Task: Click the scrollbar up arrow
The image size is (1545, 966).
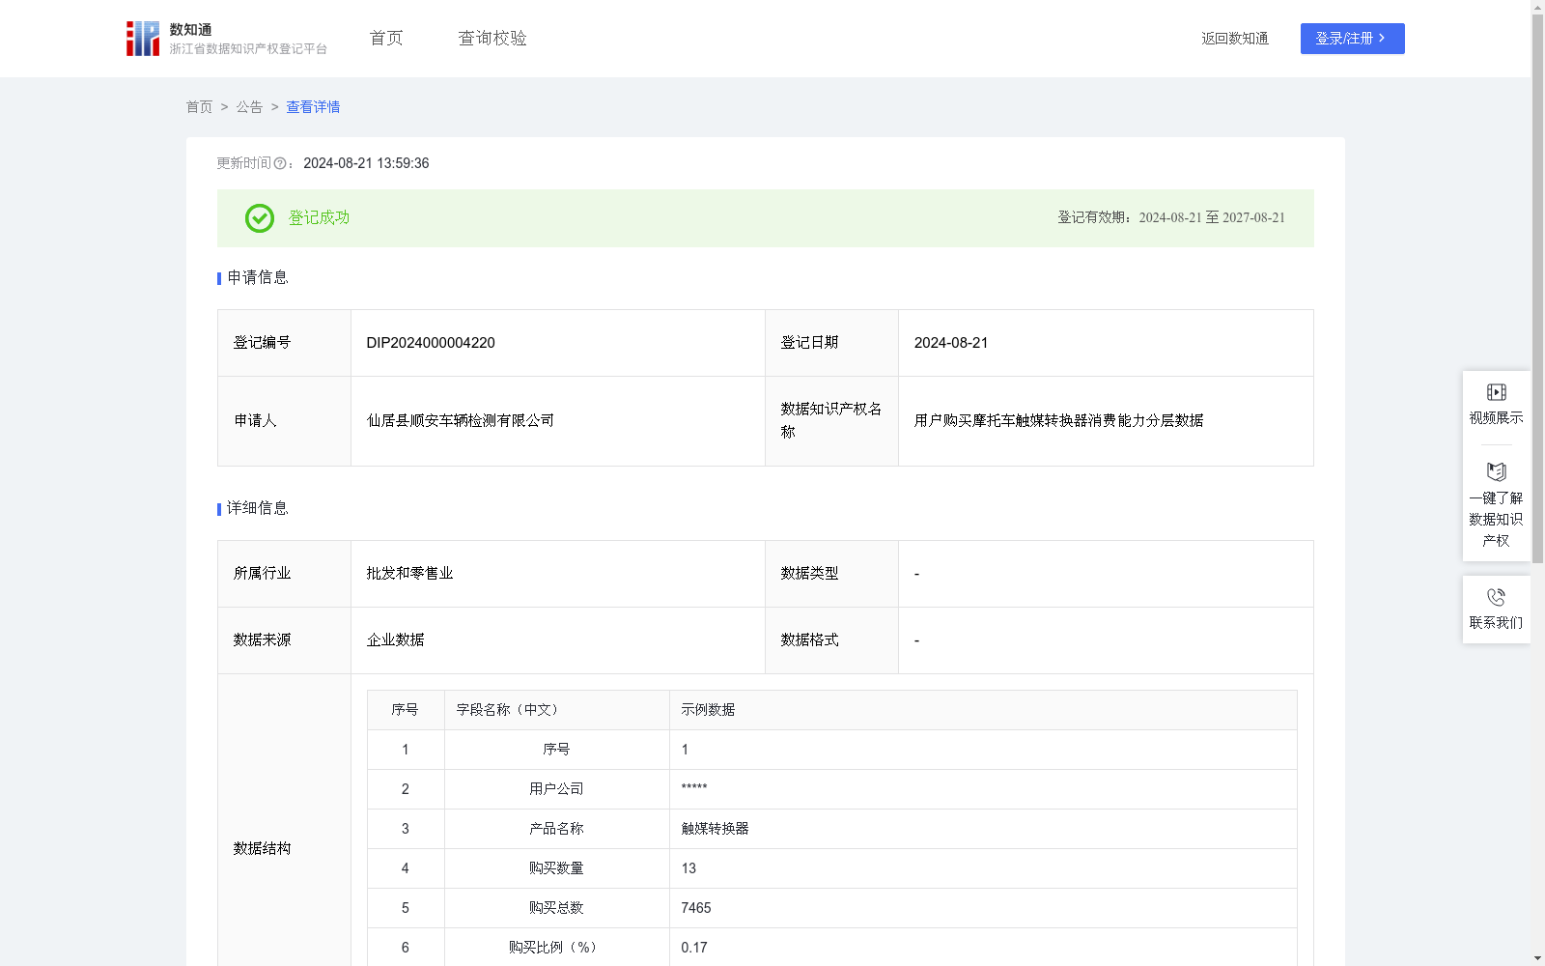Action: [x=1537, y=8]
